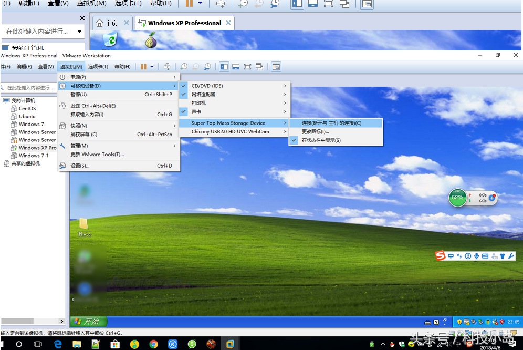Toggle the sidebar library view icon in front toolbar
Viewport: 523px width, 350px height.
(224, 67)
